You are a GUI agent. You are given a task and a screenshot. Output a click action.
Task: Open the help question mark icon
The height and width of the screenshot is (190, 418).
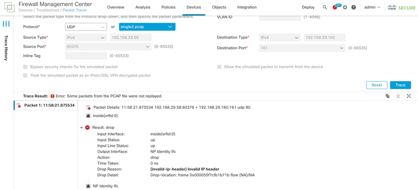click(x=353, y=8)
